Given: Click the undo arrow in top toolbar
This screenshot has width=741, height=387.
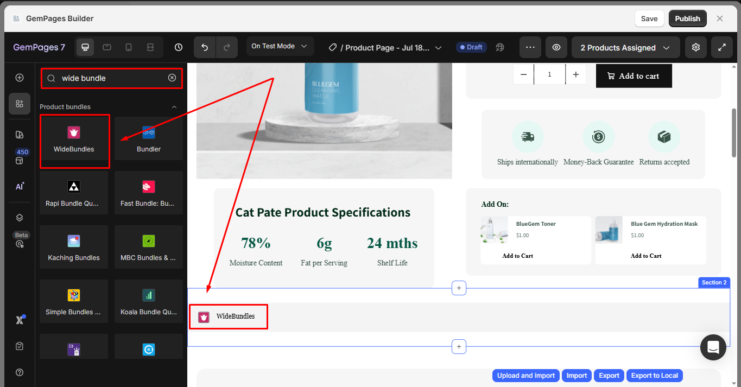Looking at the screenshot, I should (x=205, y=47).
